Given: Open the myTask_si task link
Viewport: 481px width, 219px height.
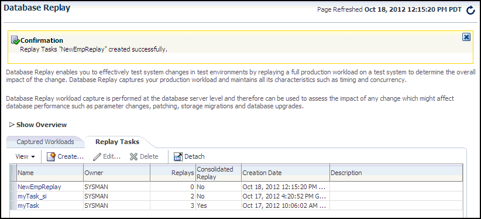Looking at the screenshot, I should click(32, 196).
